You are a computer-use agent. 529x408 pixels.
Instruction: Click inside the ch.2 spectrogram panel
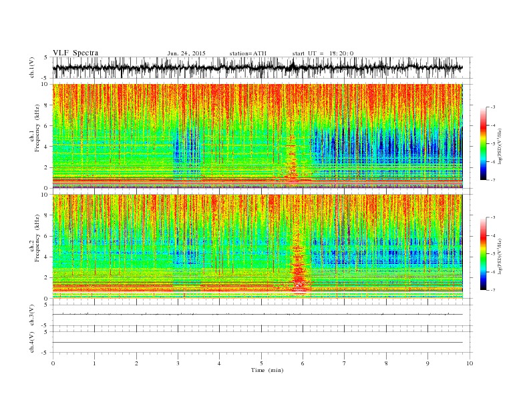pos(258,247)
